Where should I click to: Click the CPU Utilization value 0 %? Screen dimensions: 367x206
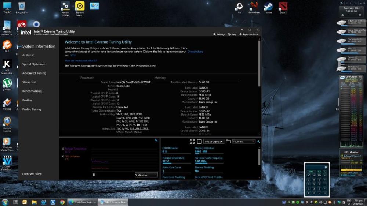tap(165, 151)
